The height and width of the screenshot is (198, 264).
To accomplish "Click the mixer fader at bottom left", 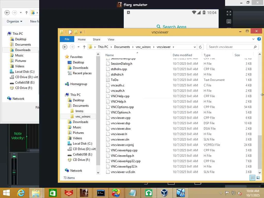I will coord(14,172).
